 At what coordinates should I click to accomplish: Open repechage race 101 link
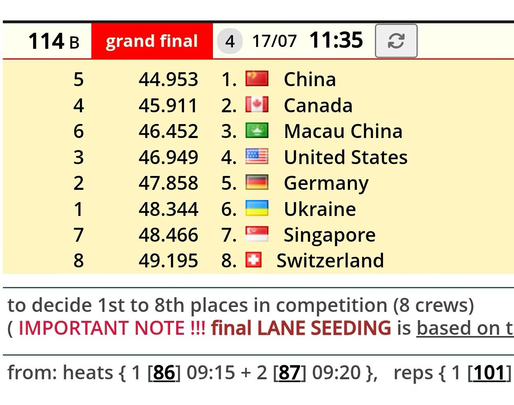click(x=489, y=372)
